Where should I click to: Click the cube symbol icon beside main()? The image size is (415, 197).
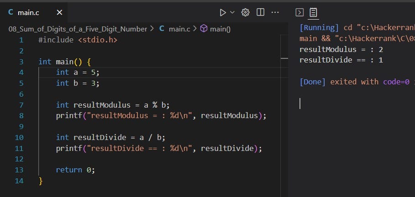[204, 29]
